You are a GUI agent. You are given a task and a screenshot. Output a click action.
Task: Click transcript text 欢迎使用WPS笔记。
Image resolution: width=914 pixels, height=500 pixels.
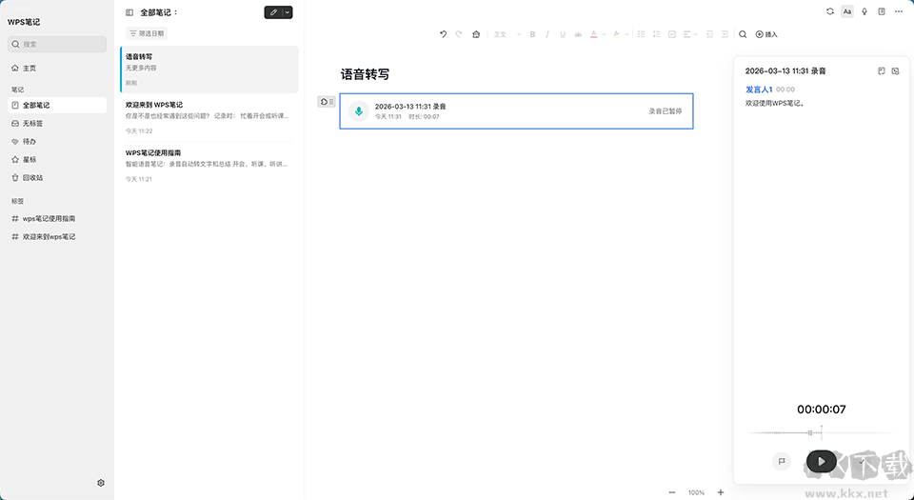click(775, 103)
